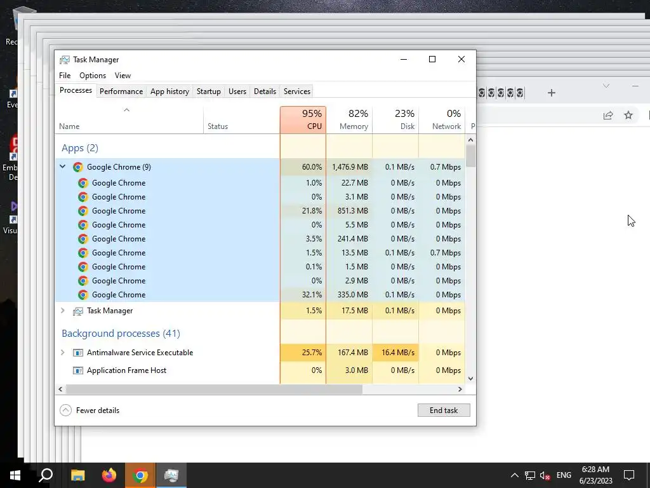Image resolution: width=650 pixels, height=488 pixels.
Task: Bookmark this page with Chrome star icon
Action: pos(628,115)
